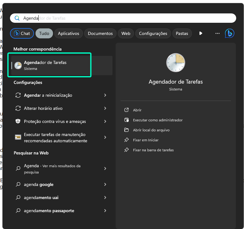This screenshot has width=244, height=229.
Task: Click the three-dot more options icon
Action: [218, 33]
